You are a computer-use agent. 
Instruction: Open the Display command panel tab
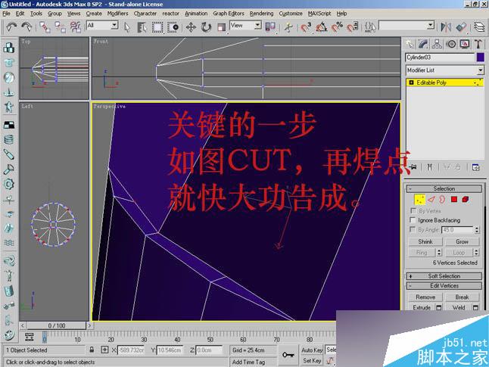(x=465, y=44)
